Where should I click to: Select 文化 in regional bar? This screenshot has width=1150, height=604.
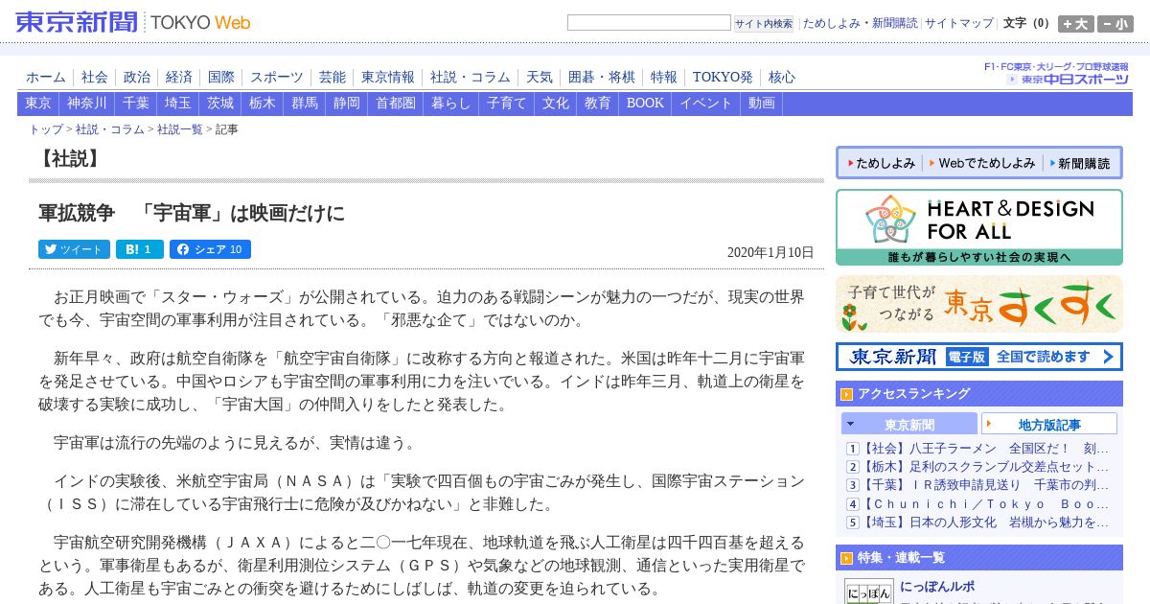(x=556, y=104)
